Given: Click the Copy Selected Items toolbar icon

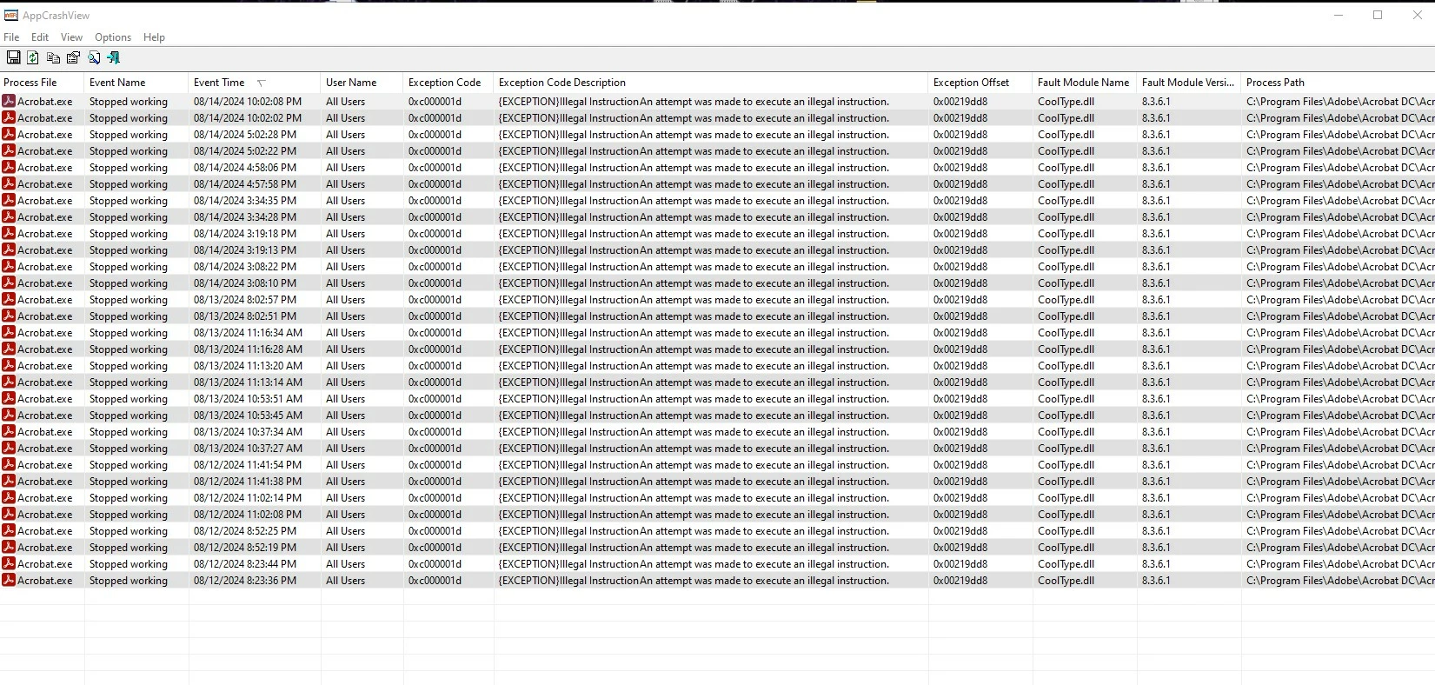Looking at the screenshot, I should pos(53,57).
